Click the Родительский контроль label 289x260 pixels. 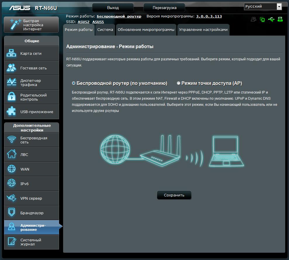[34, 97]
